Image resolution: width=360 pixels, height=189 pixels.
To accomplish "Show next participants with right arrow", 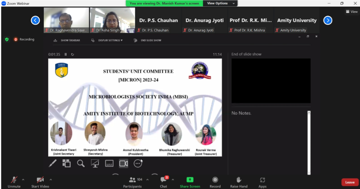I will click(x=328, y=21).
